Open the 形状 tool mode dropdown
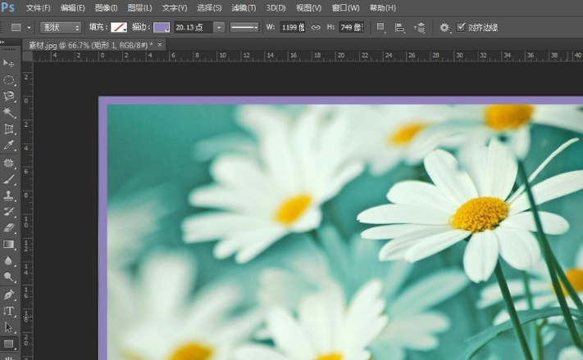The image size is (583, 360). (60, 27)
